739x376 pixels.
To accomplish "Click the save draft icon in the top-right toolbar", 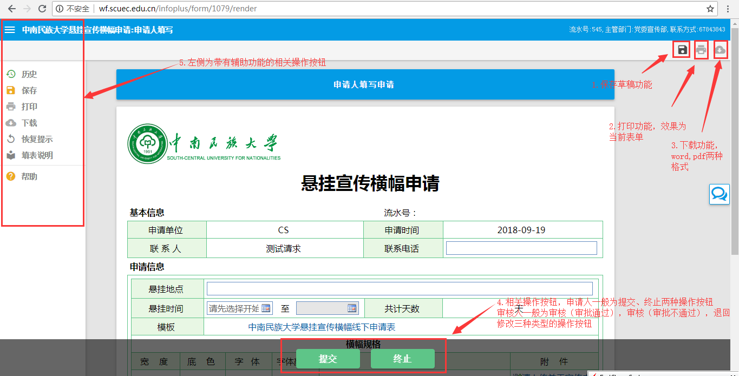I will pyautogui.click(x=682, y=50).
